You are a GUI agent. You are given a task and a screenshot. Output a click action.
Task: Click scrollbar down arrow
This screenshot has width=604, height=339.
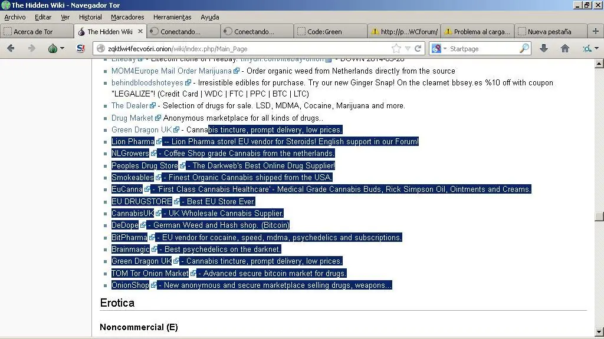[x=599, y=332]
